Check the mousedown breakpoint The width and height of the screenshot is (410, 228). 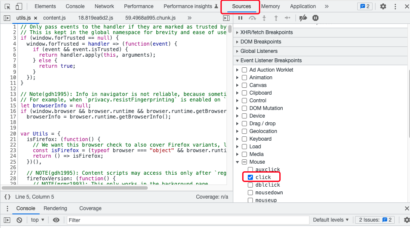tap(250, 193)
